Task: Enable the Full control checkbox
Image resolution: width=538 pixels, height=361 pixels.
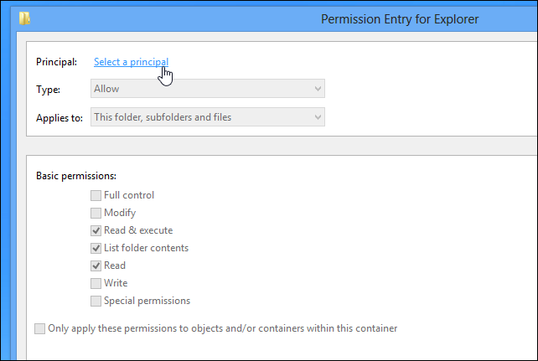Action: coord(96,195)
